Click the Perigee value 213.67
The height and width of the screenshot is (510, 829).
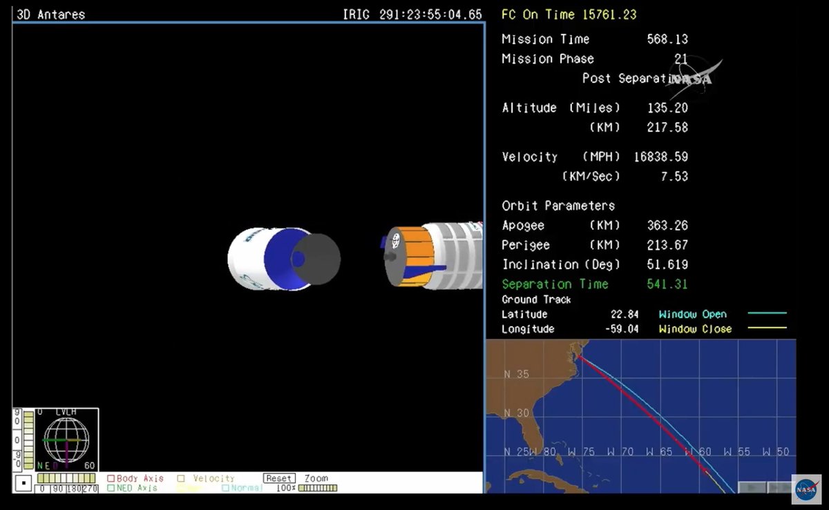click(667, 246)
